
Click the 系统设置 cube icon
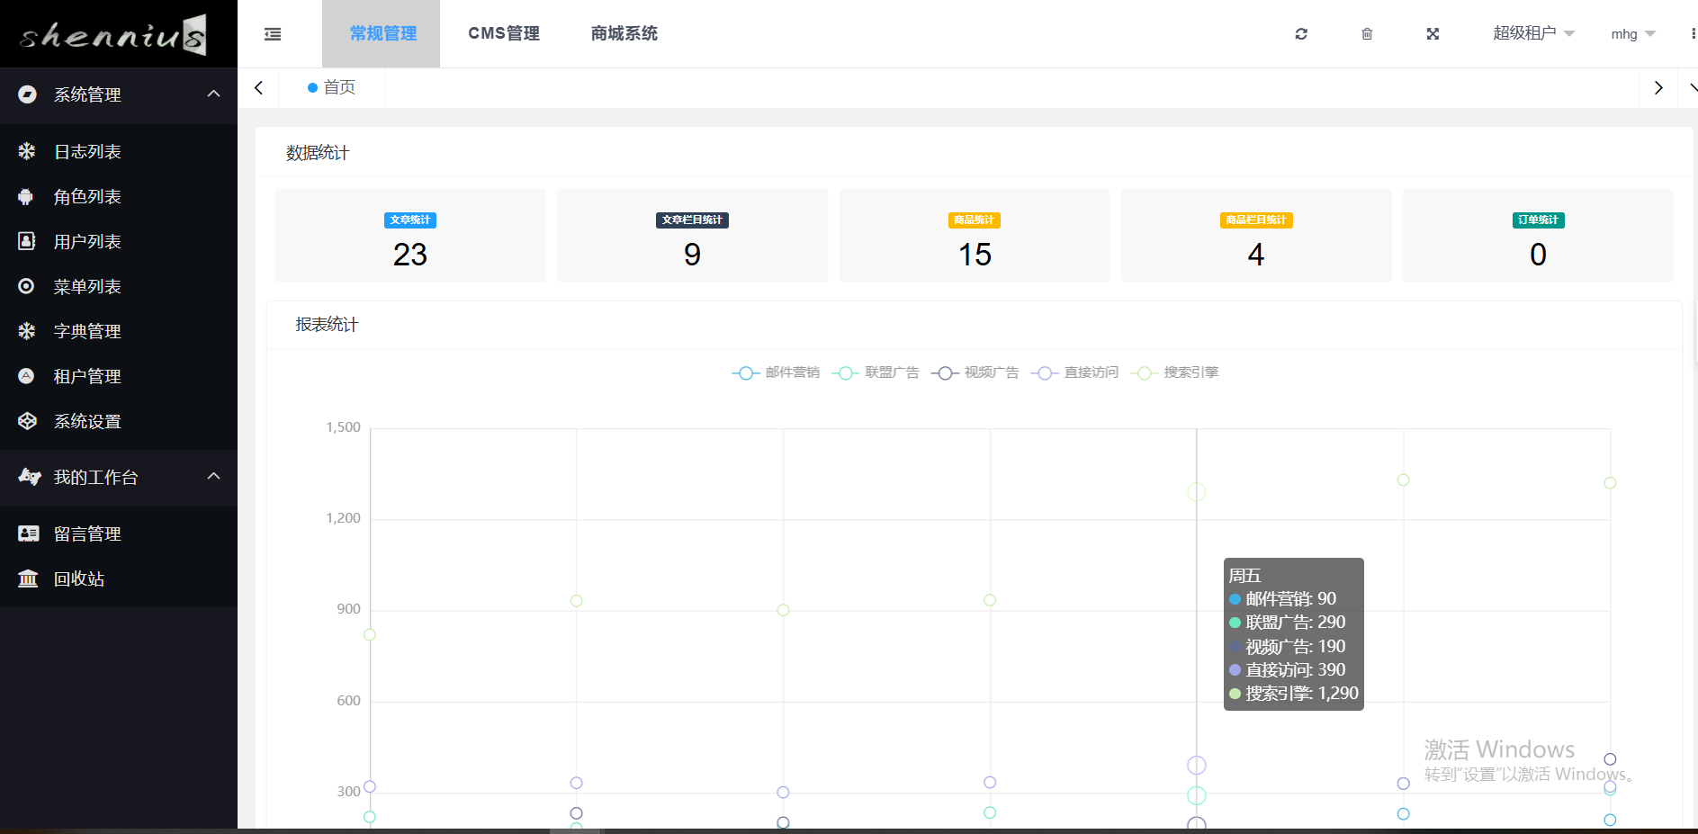[x=27, y=421]
